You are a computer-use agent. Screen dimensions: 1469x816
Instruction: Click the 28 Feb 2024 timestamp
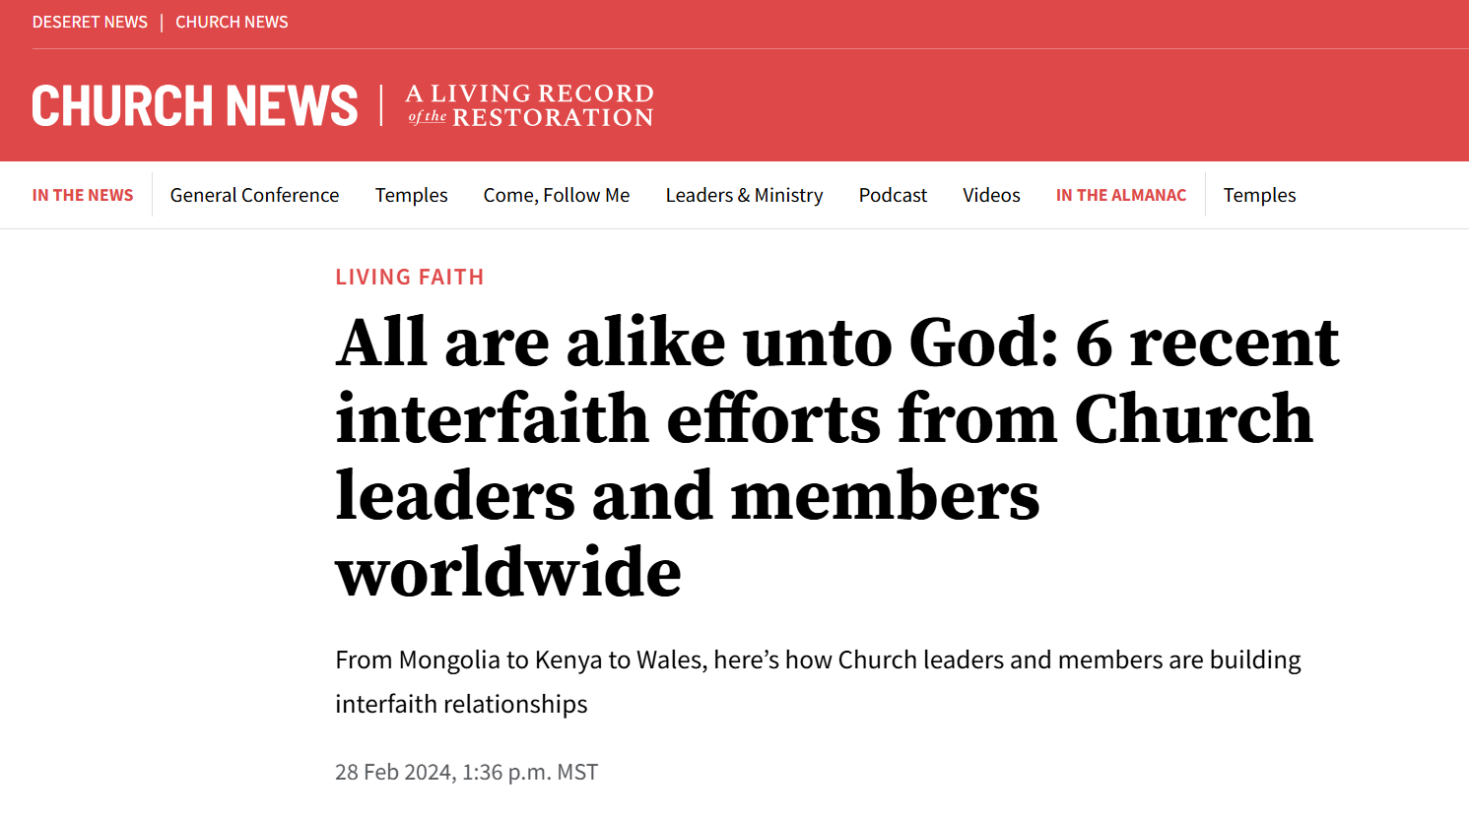coord(466,772)
